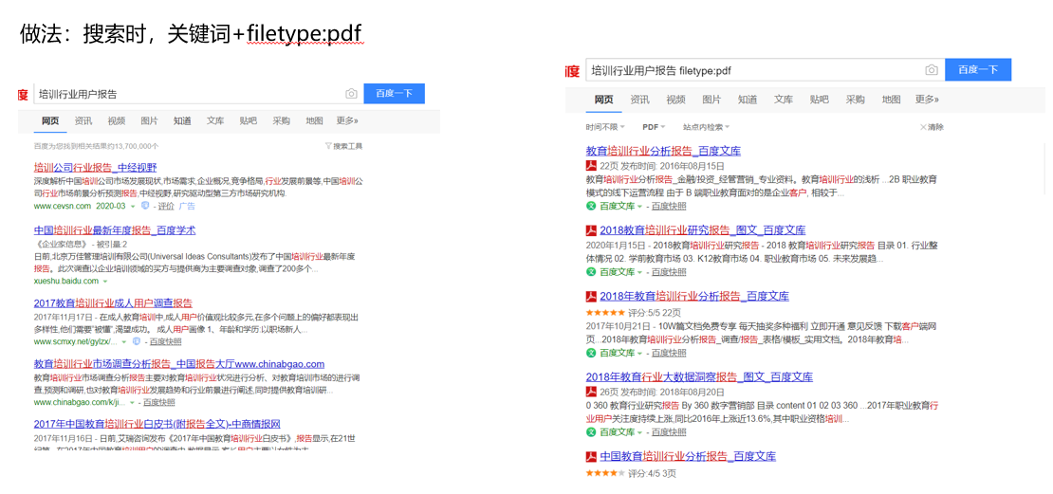Switch to 贴吧 tab on the page without filetype
Screen dimensions: 1053x494
click(x=248, y=120)
